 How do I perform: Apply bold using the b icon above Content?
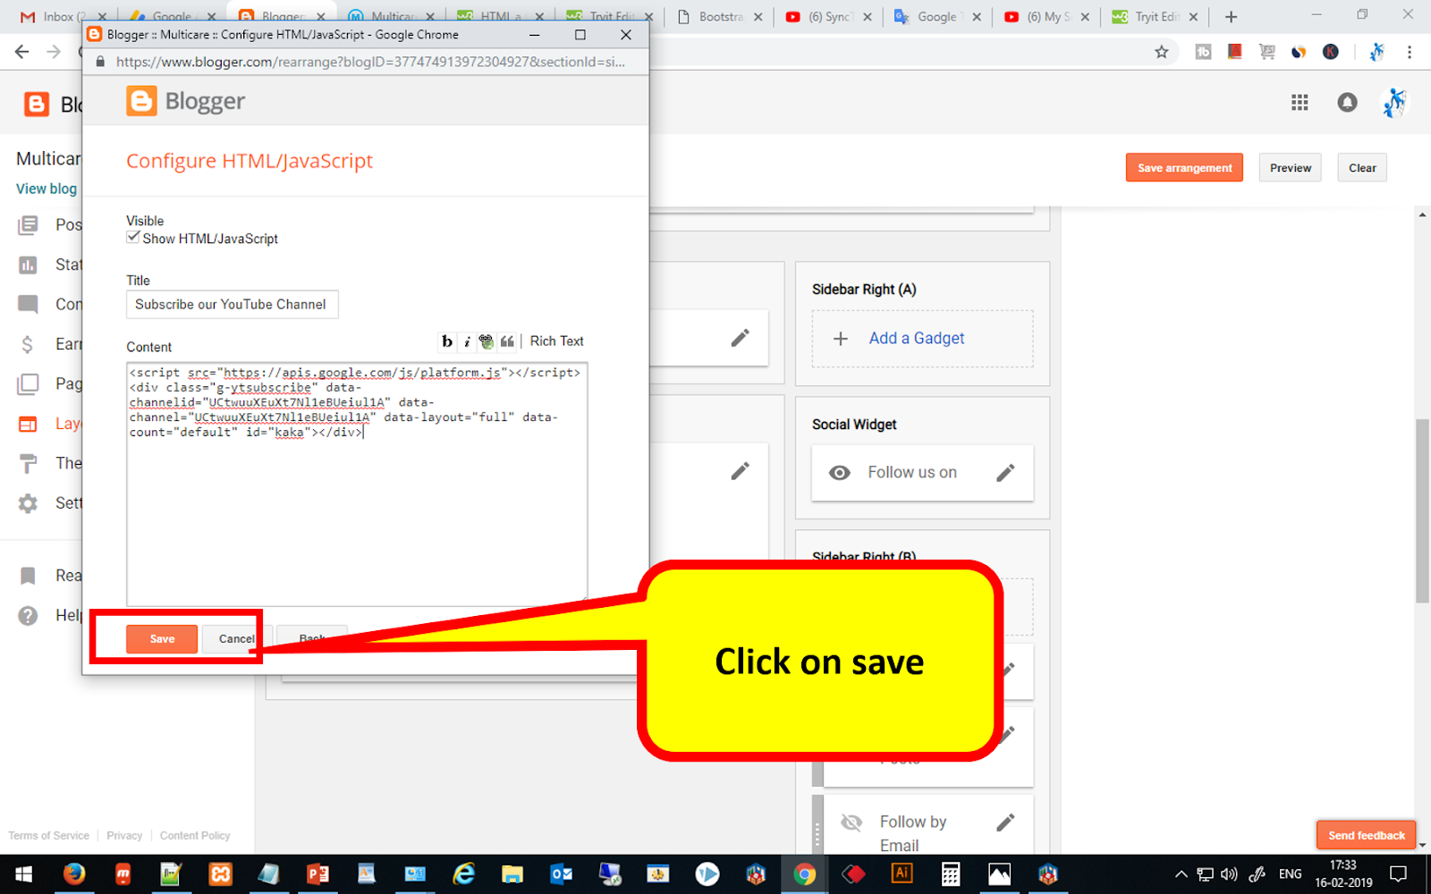click(x=447, y=341)
